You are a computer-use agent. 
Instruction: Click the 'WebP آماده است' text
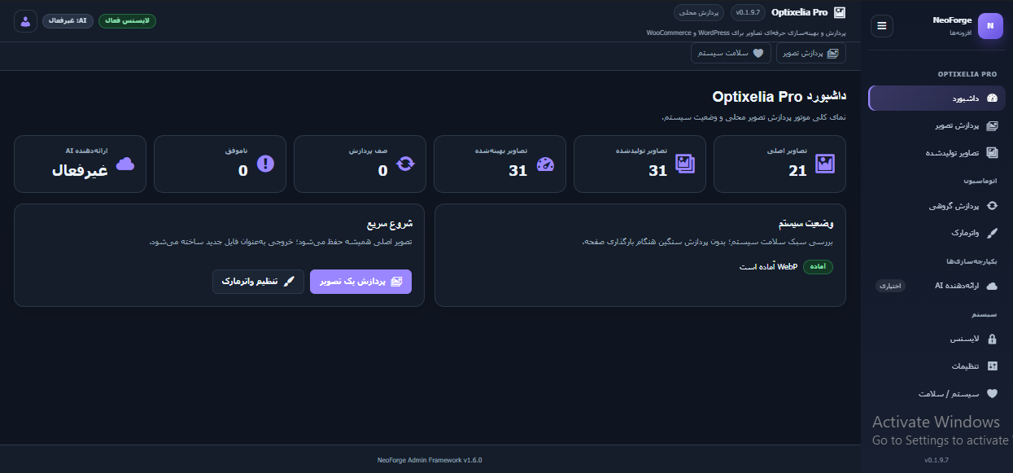coord(768,266)
